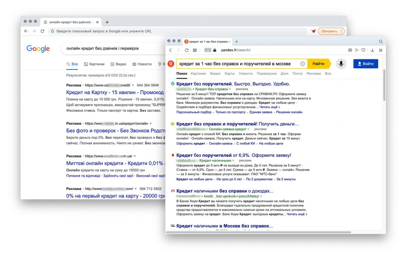
Task: Open the Реклама tab on Yandex
Action: tap(313, 74)
